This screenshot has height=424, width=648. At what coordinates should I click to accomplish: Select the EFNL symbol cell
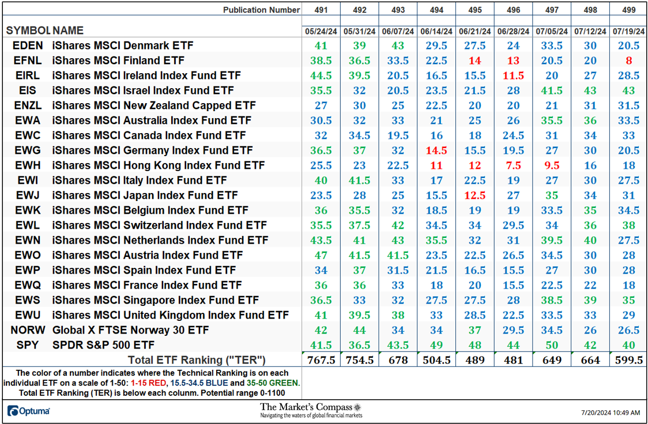tap(28, 60)
